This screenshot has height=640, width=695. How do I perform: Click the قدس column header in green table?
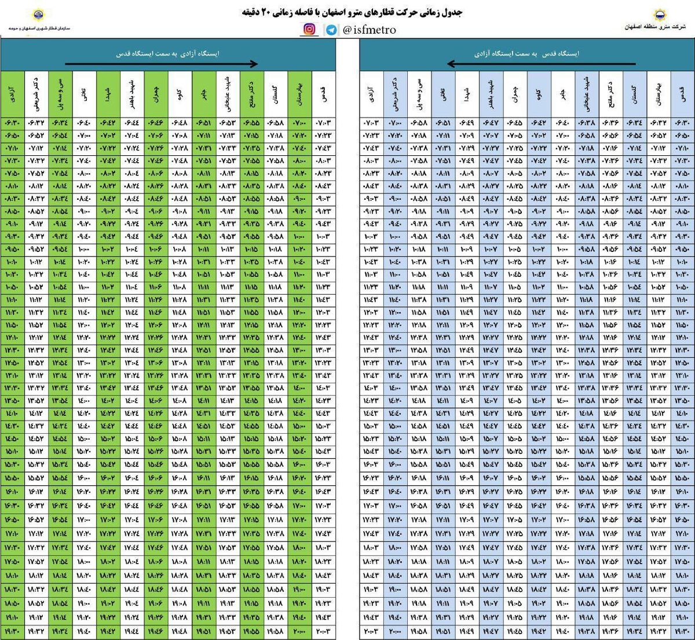coord(323,93)
